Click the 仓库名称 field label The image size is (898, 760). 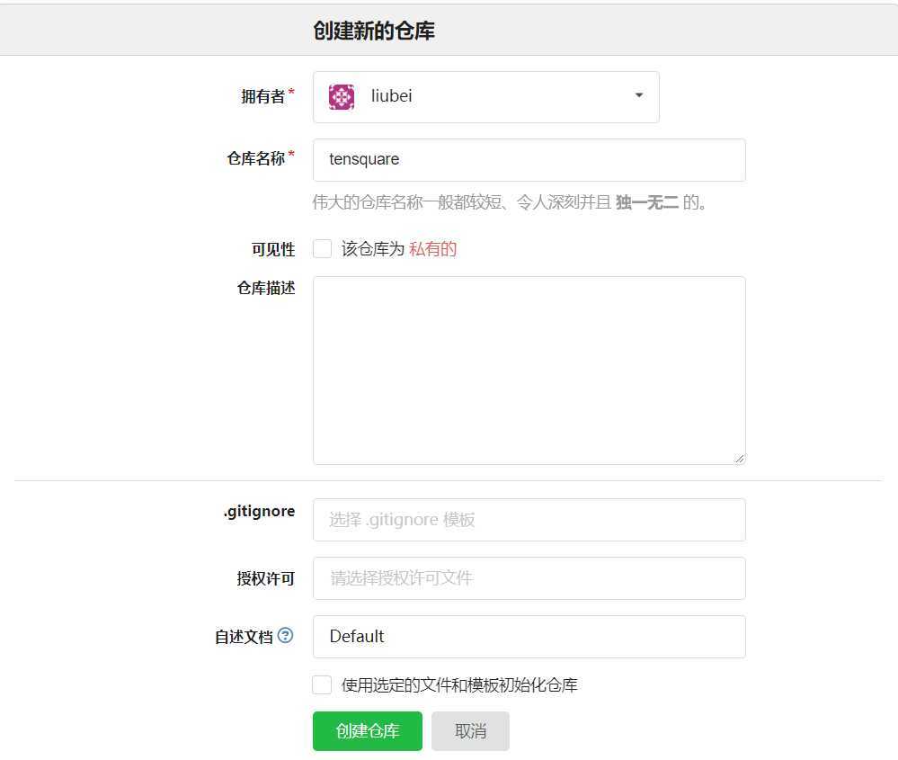(x=256, y=158)
